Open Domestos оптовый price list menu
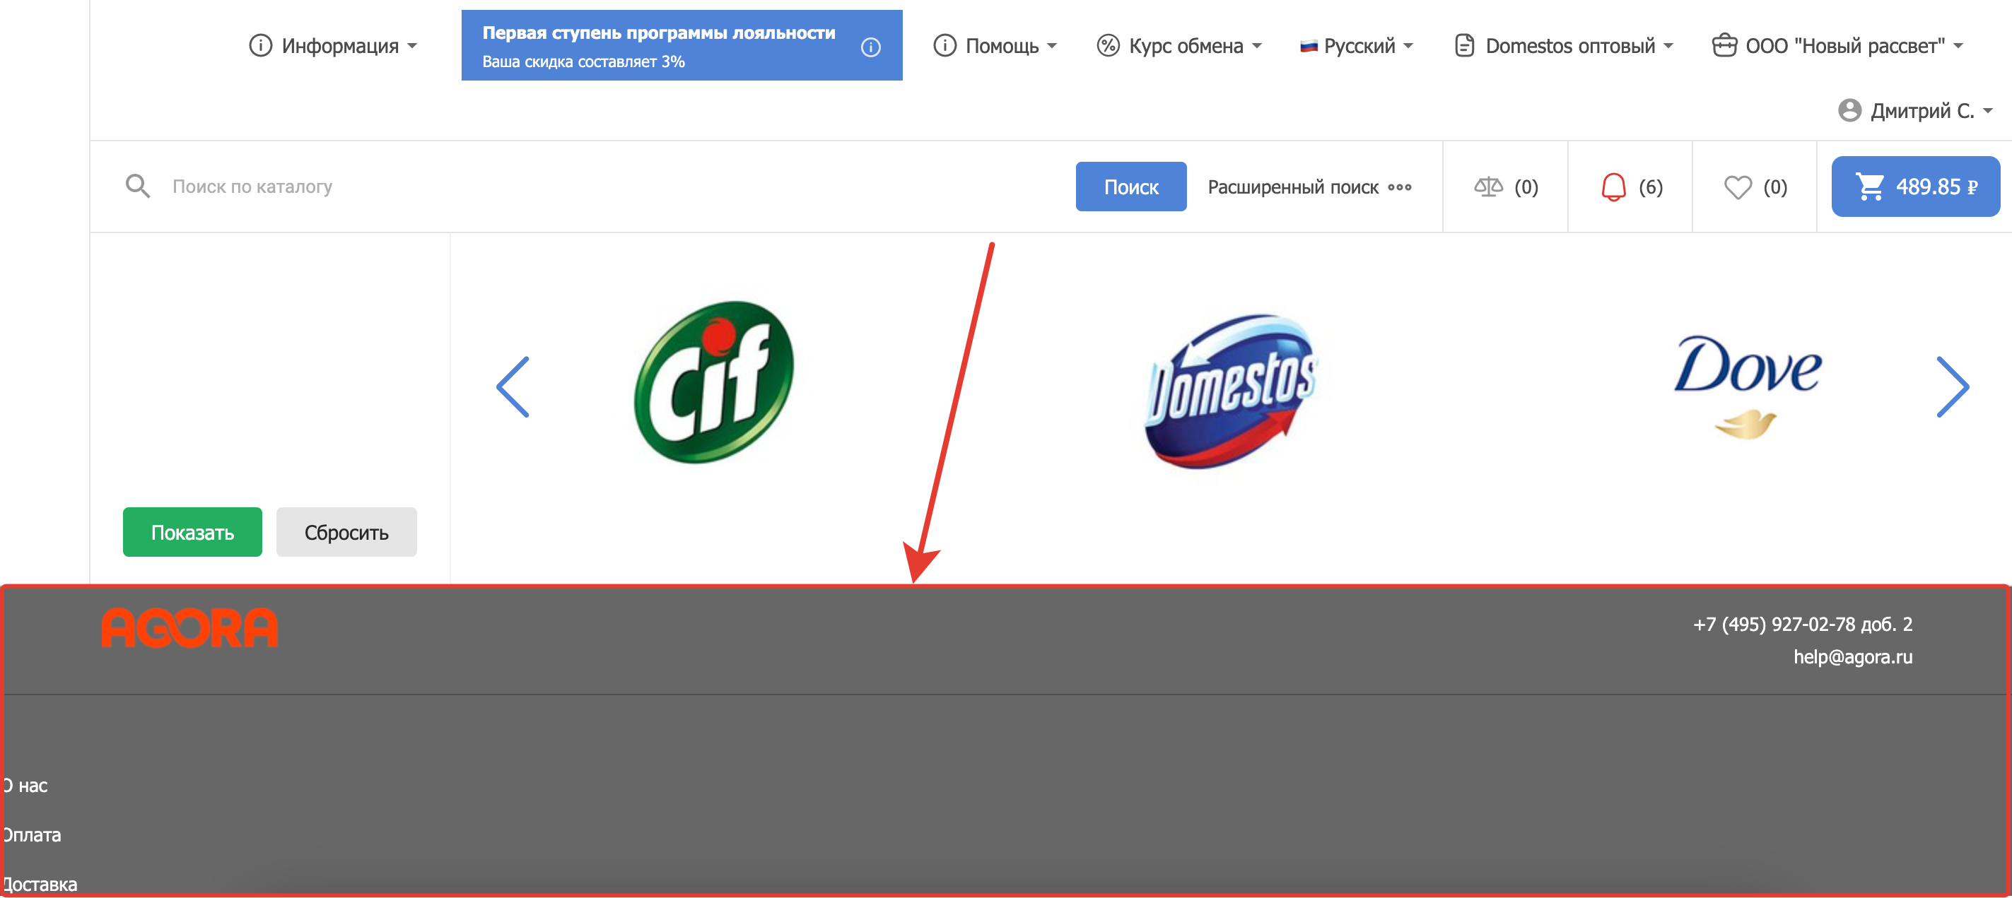Viewport: 2012px width, 898px height. (x=1564, y=46)
